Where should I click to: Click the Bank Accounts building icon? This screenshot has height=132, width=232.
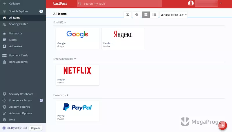4,62
